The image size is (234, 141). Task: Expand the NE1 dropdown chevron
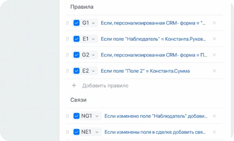(x=97, y=132)
